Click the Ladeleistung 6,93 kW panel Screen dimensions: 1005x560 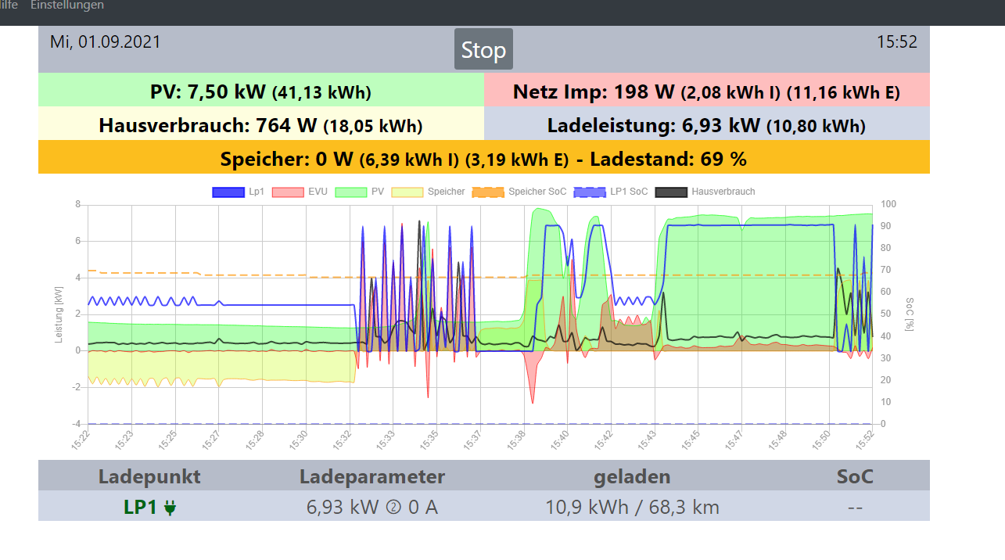point(706,125)
